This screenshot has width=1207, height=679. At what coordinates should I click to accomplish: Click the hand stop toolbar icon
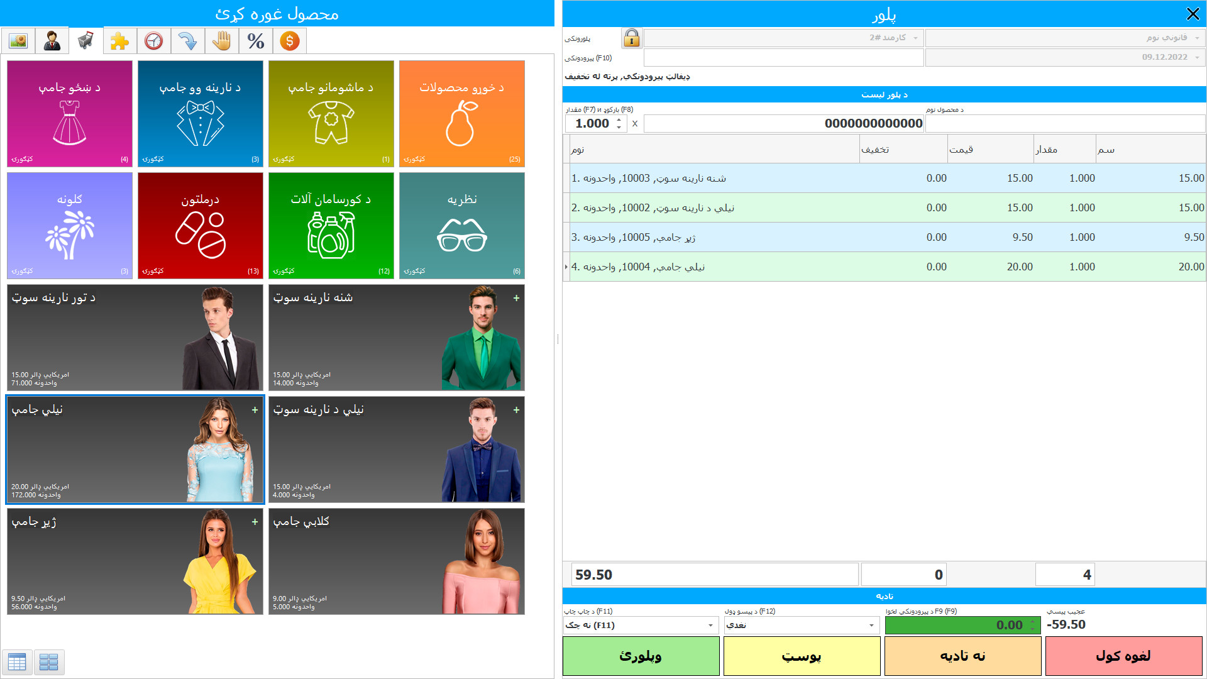(x=221, y=41)
